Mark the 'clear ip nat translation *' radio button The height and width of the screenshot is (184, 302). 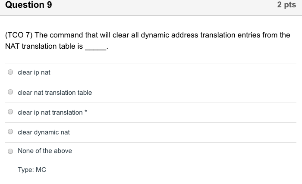(10, 112)
